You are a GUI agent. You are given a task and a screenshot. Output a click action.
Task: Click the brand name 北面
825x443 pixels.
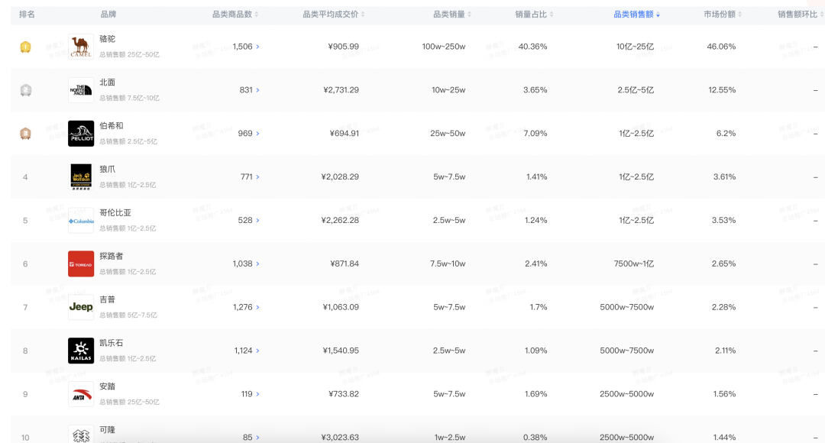click(108, 82)
